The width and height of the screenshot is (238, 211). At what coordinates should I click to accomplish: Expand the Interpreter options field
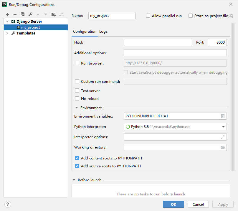[x=223, y=137]
